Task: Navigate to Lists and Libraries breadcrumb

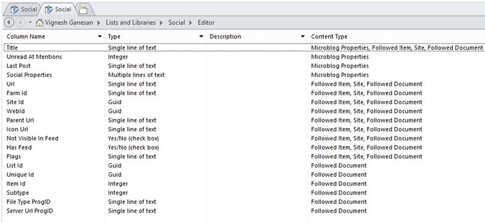Action: (130, 23)
